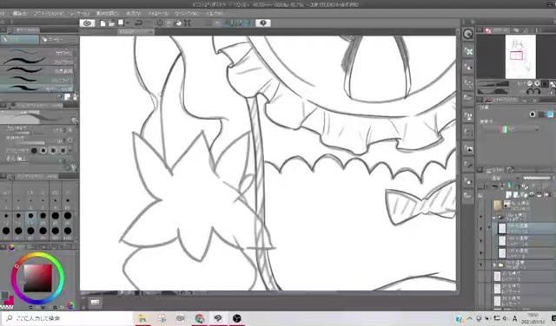Viewport: 556px width, 326px height.
Task: Click the Open file folder icon in toolbar
Action: [x=111, y=23]
